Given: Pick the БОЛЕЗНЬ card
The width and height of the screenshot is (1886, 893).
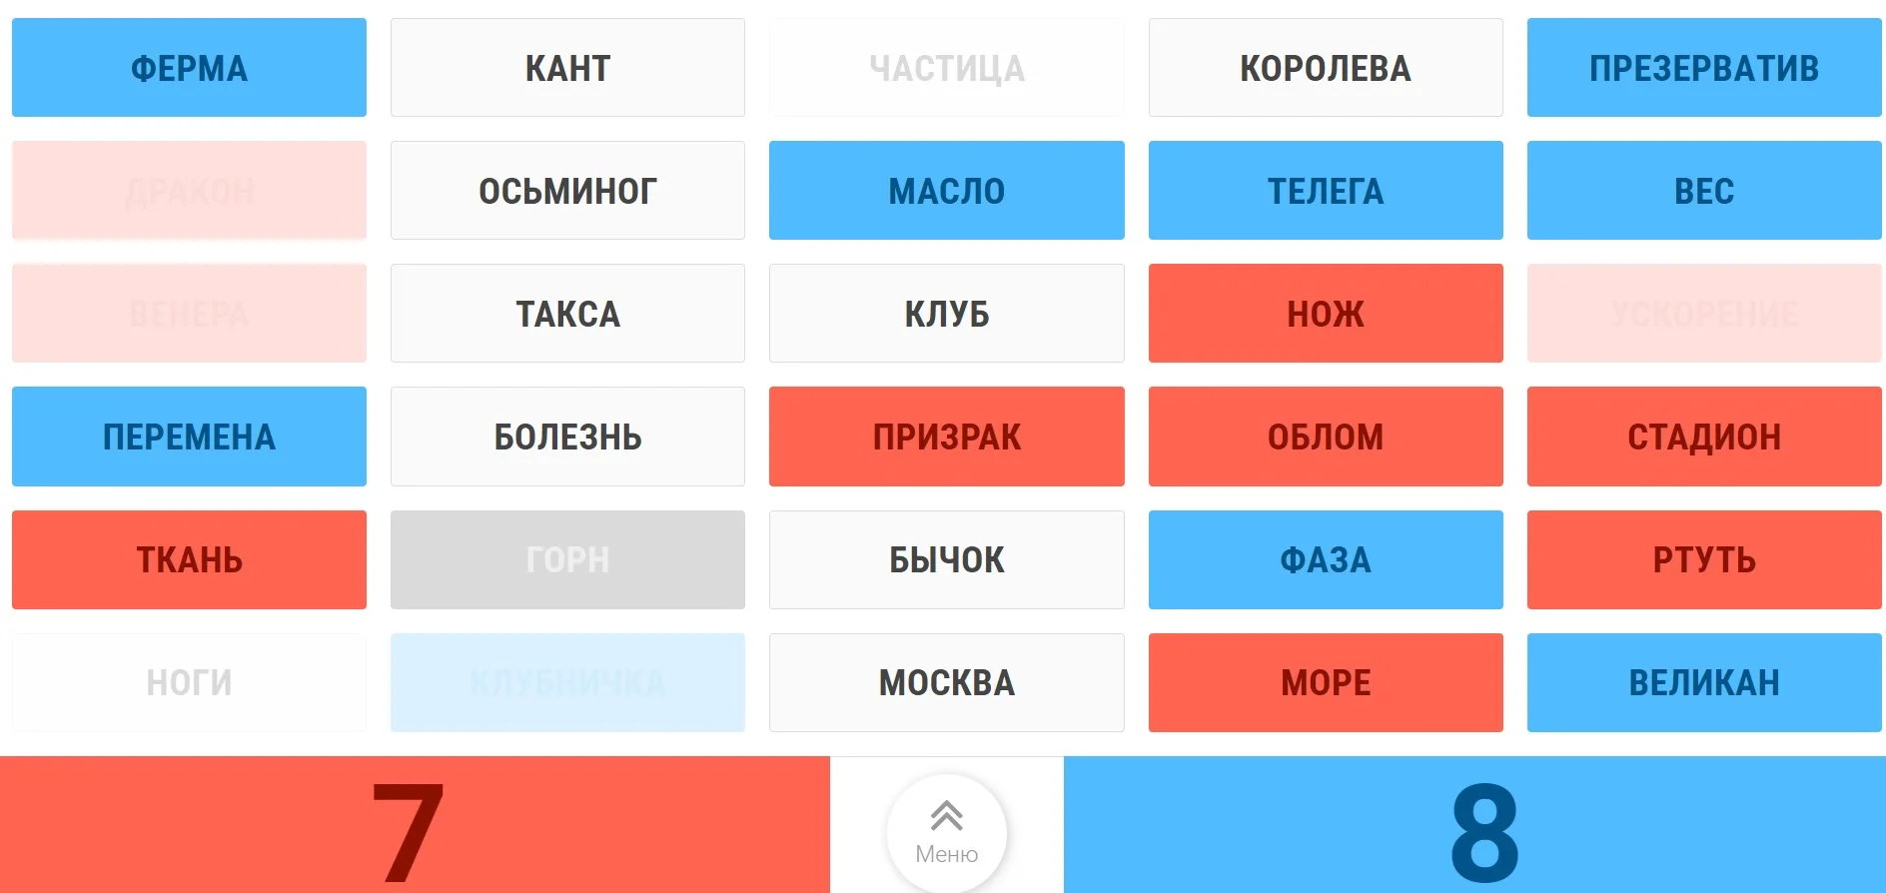Looking at the screenshot, I should [x=567, y=437].
